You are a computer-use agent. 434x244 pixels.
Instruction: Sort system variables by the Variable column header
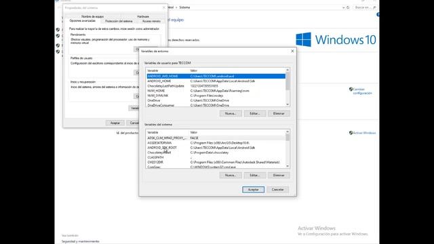pyautogui.click(x=167, y=133)
